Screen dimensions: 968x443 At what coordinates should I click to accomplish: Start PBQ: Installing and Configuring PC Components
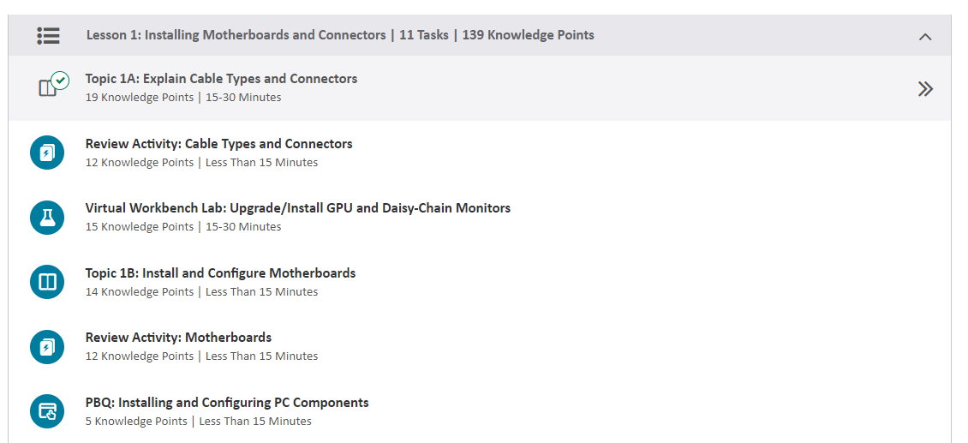coord(226,402)
